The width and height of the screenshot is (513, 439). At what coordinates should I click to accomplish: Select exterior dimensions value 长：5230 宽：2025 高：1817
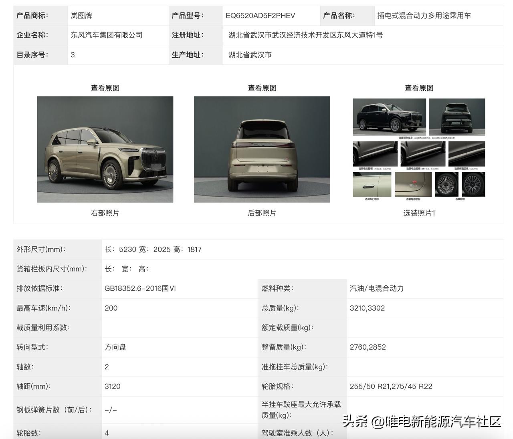(x=153, y=250)
